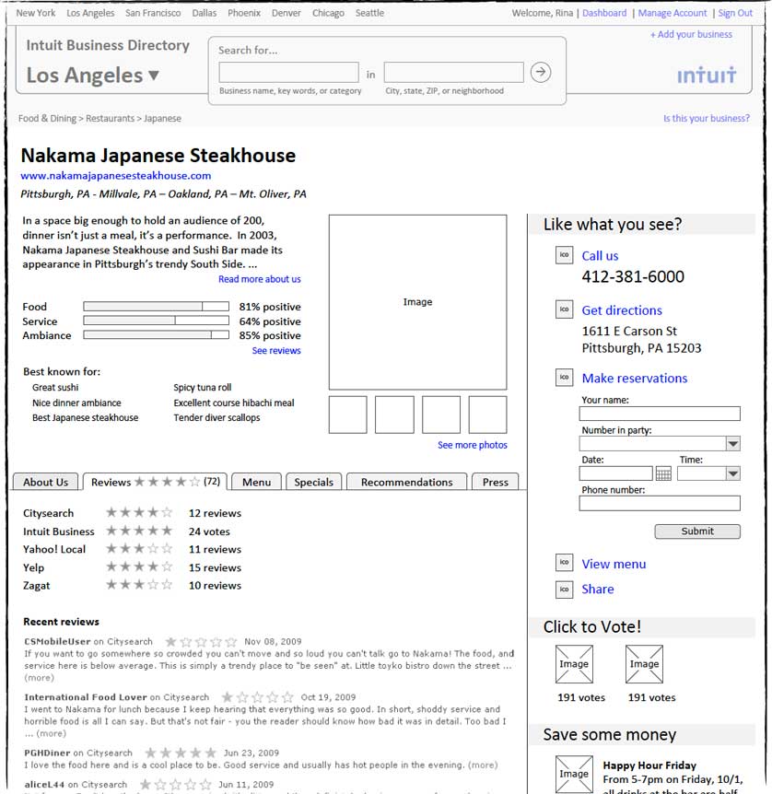Click the icon beside Share
This screenshot has width=772, height=794.
pos(564,590)
